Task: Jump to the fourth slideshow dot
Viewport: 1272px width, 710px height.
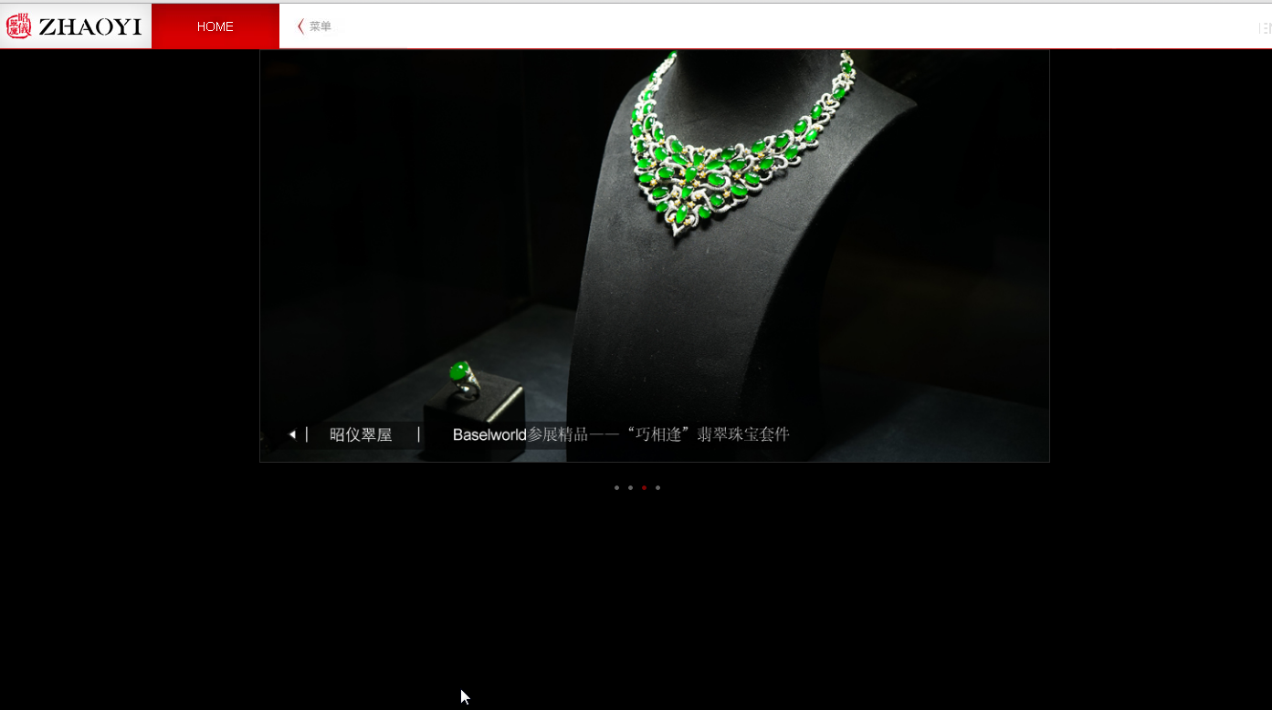Action: point(657,487)
